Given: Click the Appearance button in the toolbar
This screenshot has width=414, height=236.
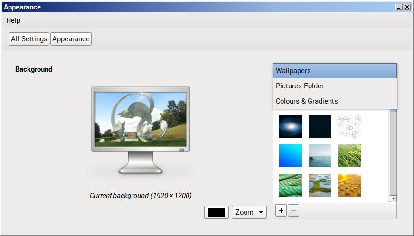Looking at the screenshot, I should tap(71, 39).
